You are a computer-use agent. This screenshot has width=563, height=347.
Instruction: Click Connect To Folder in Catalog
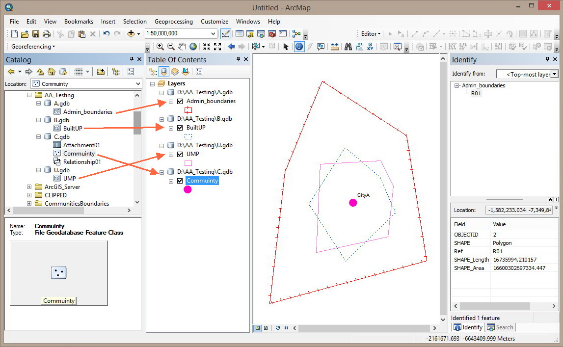(101, 72)
